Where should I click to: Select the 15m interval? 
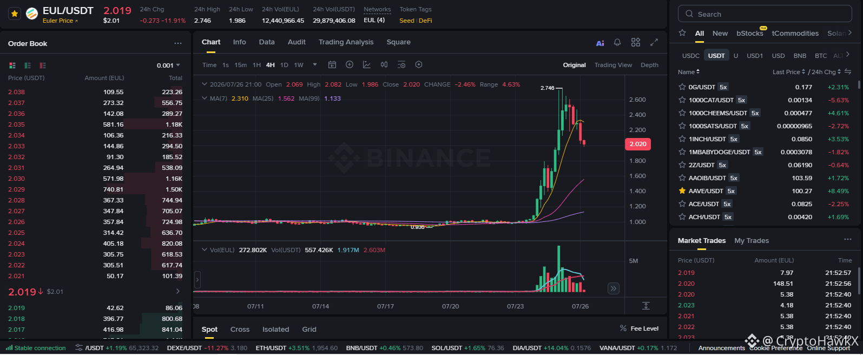241,65
